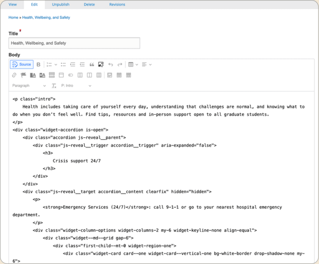Viewport: 319px width, 264px height.
Task: Open the Paragraph heading format dropdown
Action: point(29,85)
